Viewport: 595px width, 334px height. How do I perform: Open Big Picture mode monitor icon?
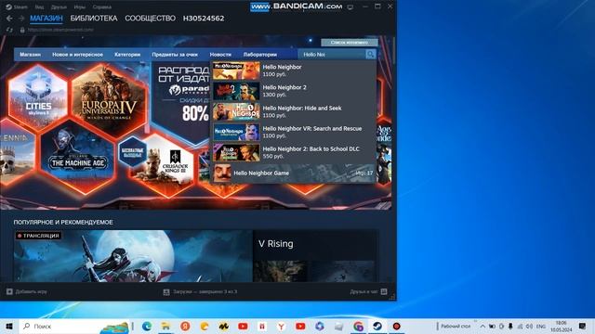pyautogui.click(x=350, y=6)
